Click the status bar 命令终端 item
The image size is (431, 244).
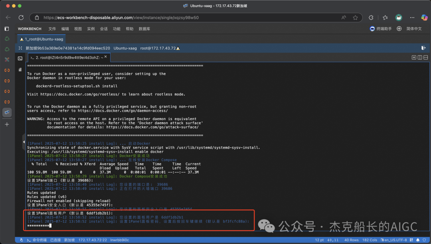[x=37, y=240]
